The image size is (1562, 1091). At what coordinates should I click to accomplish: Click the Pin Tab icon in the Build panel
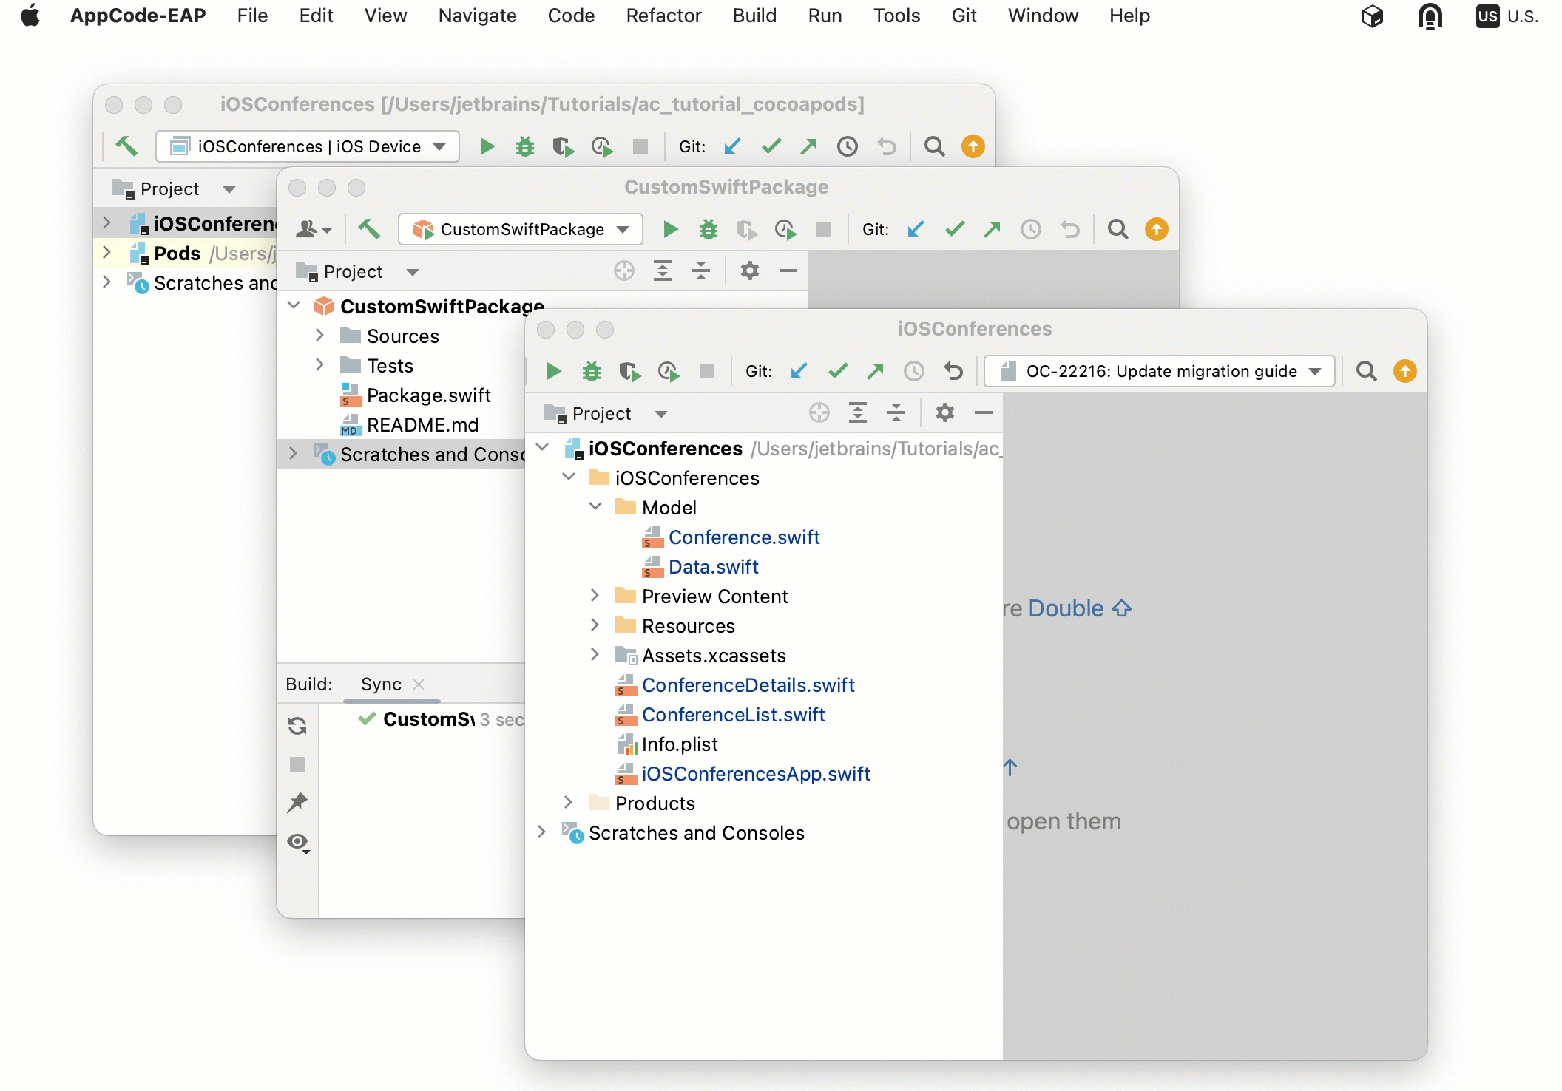click(x=297, y=803)
